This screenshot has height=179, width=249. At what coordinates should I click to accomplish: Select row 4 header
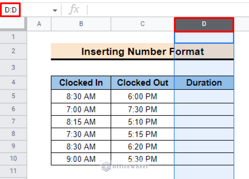[x=13, y=82]
